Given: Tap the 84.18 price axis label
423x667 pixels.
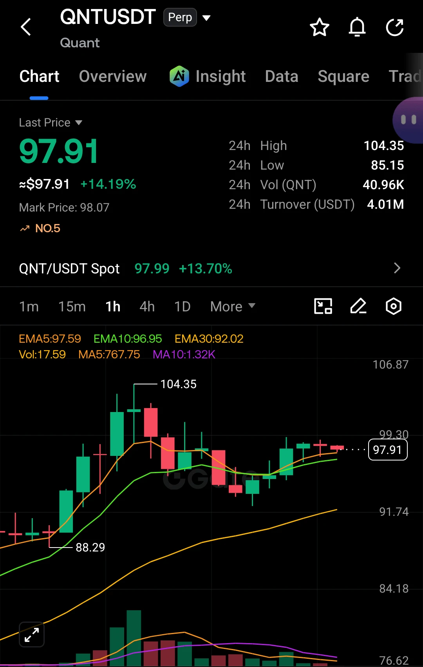Looking at the screenshot, I should (394, 589).
